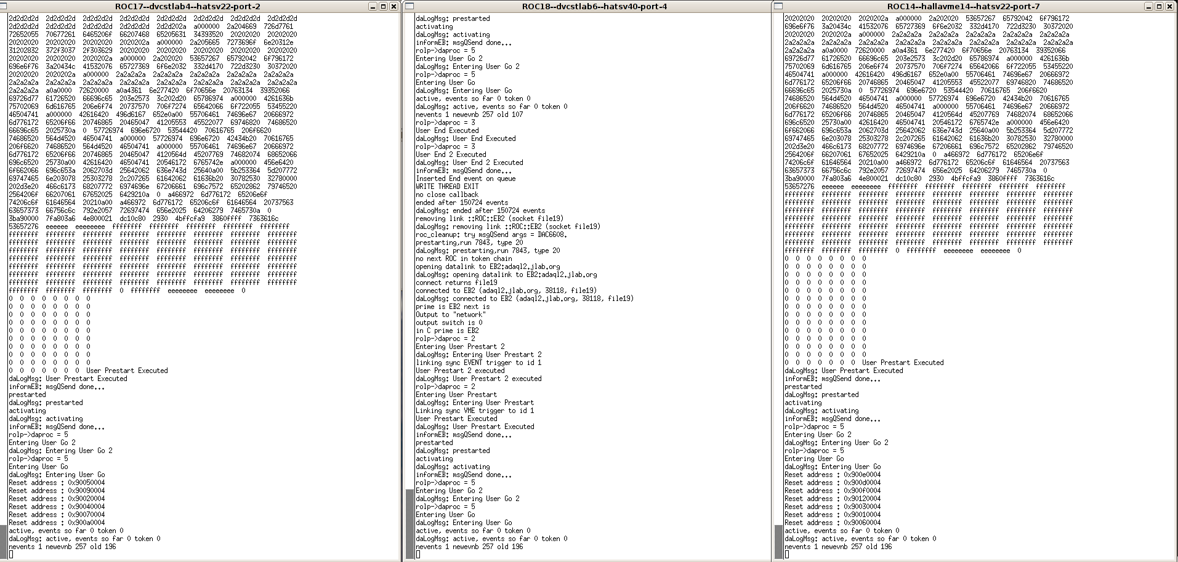Viewport: 1178px width, 562px height.
Task: Close the ROC17 dvcstlab4 terminal window
Action: pos(393,6)
